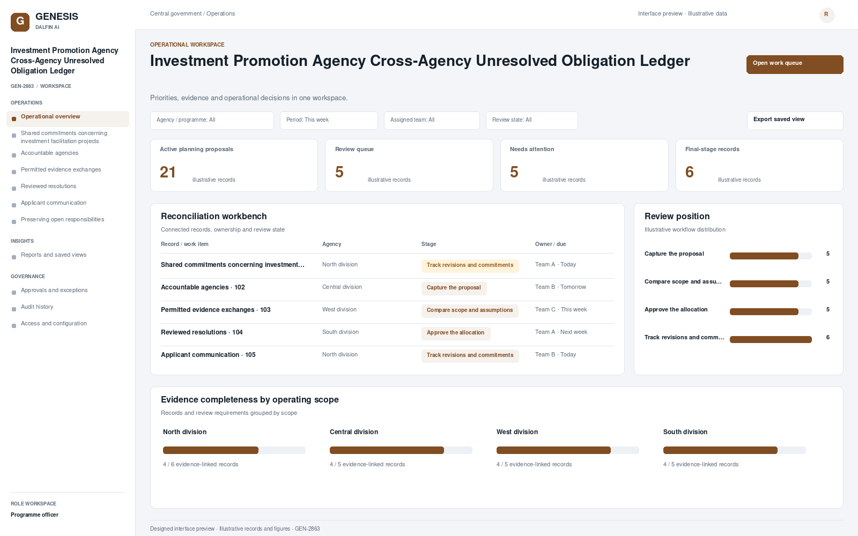
Task: Click the West division agency cell
Action: tap(339, 310)
